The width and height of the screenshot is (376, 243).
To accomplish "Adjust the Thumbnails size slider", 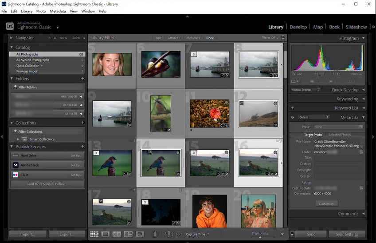I will [x=260, y=238].
